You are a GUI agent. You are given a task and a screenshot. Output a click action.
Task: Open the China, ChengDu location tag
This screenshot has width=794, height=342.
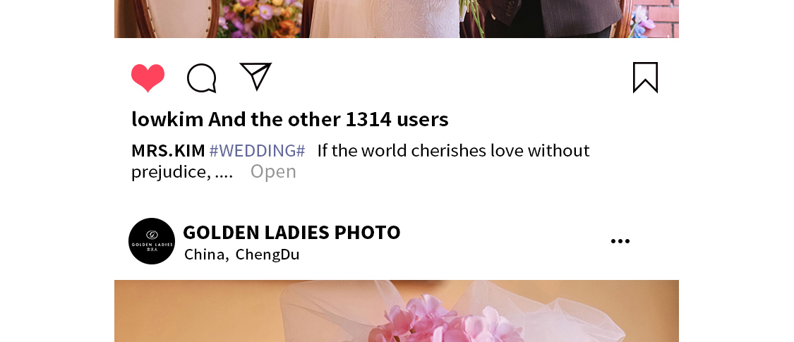click(242, 255)
